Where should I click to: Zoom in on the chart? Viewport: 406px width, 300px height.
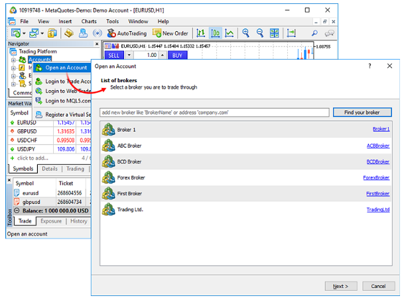[x=246, y=33]
